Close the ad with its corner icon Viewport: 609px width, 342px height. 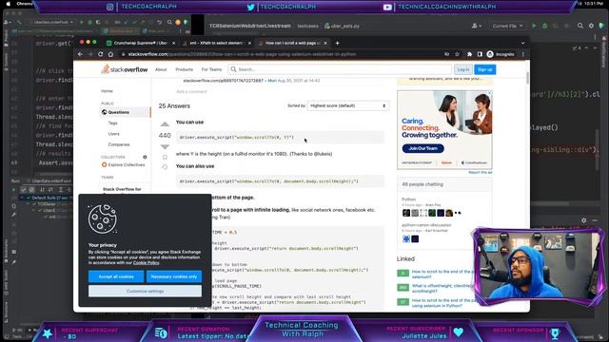[489, 93]
